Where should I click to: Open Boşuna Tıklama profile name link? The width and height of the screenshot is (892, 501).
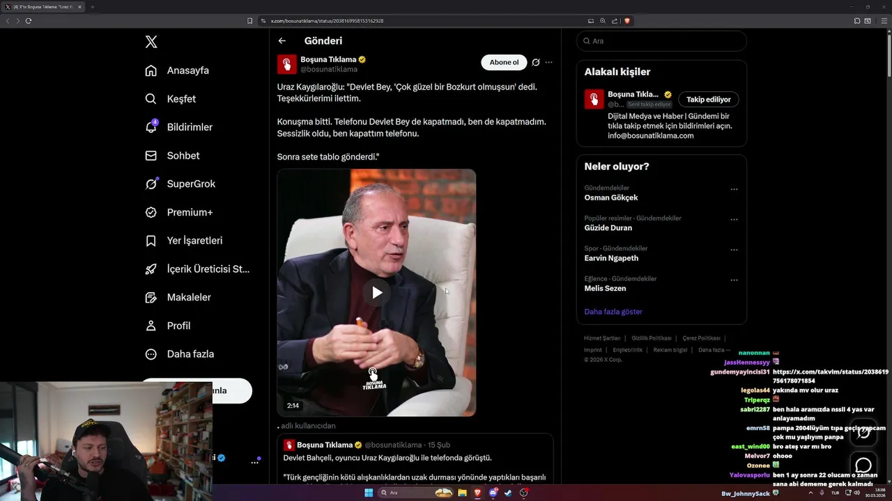328,59
